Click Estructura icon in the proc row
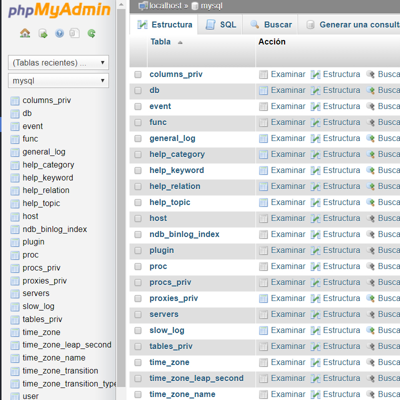Screen dimensions: 400x400 pyautogui.click(x=315, y=266)
